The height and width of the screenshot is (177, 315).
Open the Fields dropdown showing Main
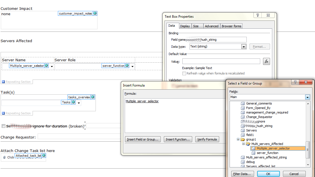(x=307, y=97)
